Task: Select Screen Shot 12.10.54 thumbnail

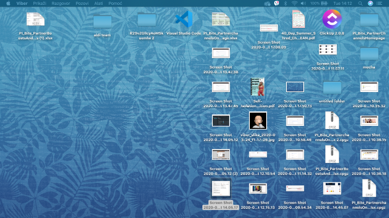Action: pyautogui.click(x=258, y=154)
